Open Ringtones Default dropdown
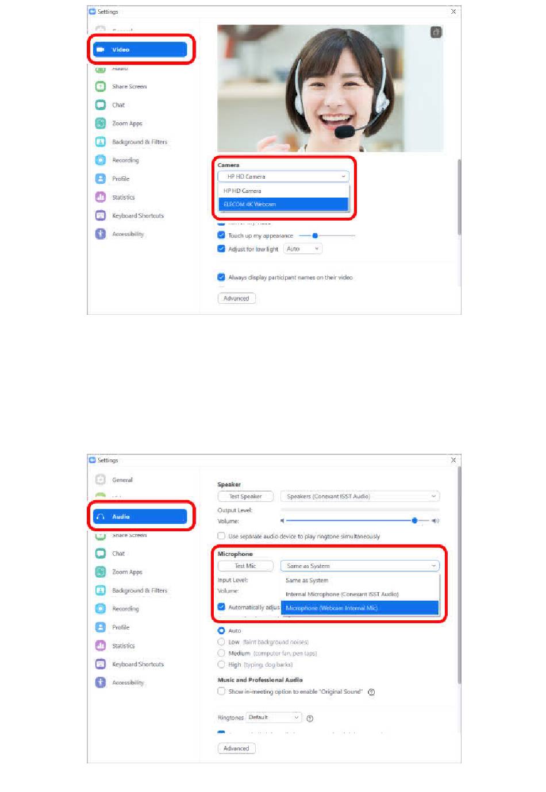The image size is (546, 792). coord(274,717)
